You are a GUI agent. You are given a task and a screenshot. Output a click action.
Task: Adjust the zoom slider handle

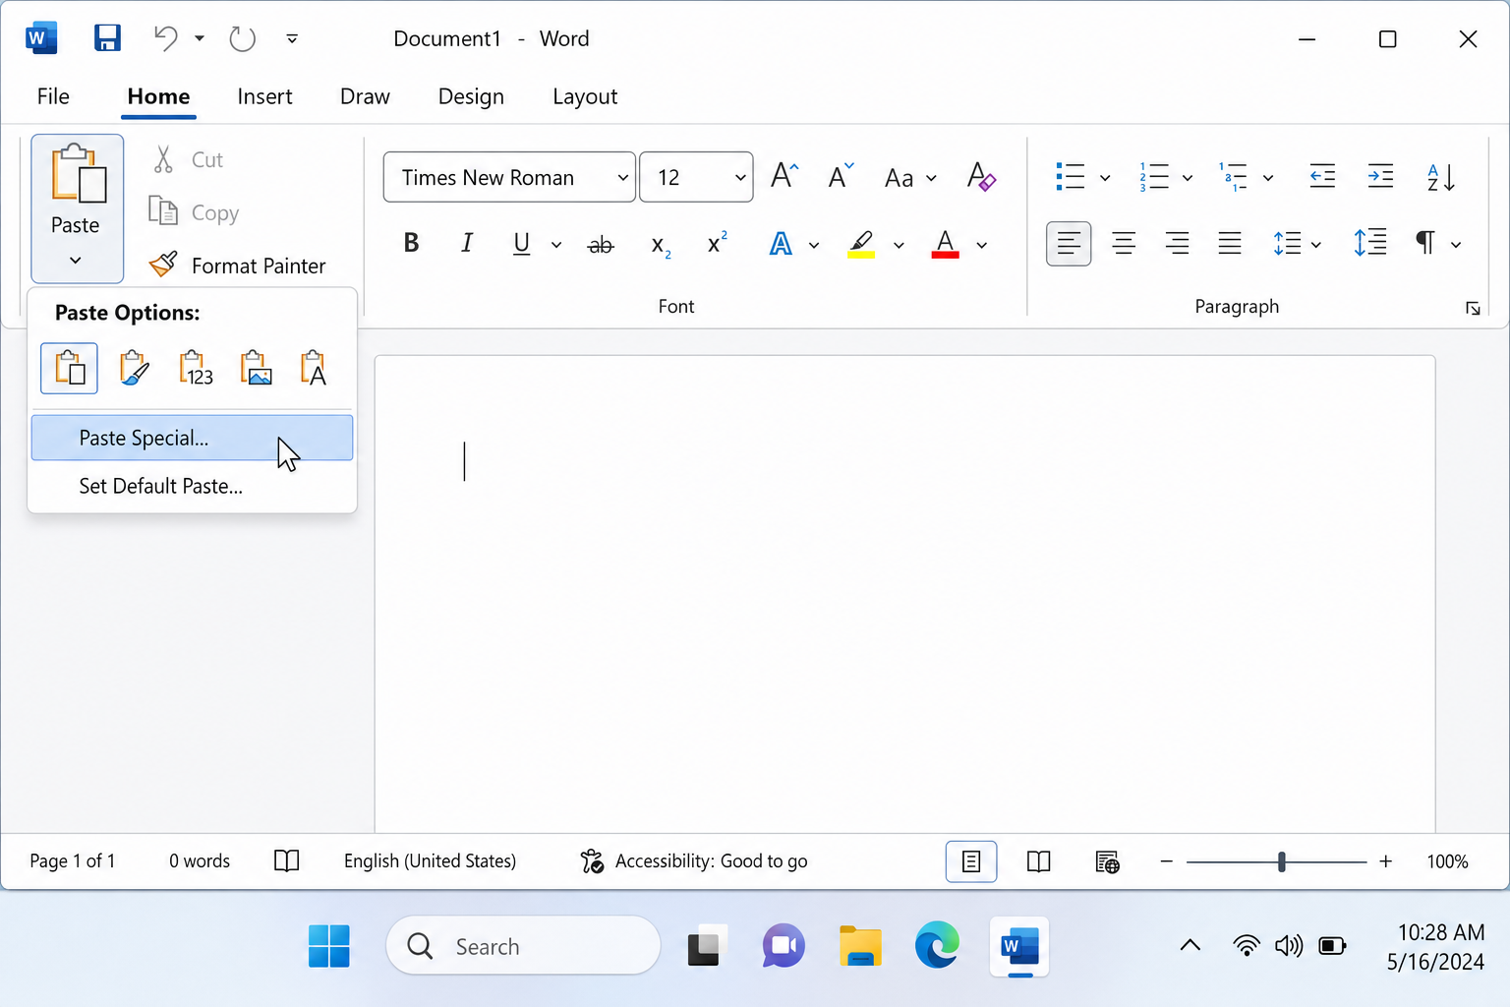click(x=1281, y=861)
